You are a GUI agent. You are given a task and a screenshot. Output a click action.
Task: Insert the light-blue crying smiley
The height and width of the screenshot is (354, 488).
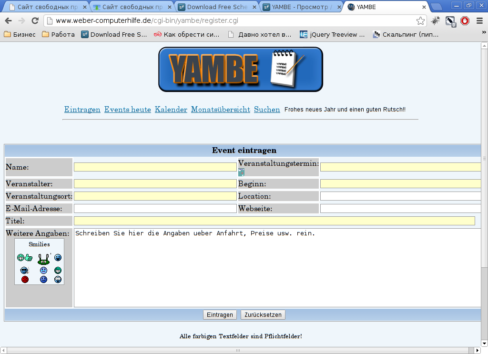click(43, 270)
